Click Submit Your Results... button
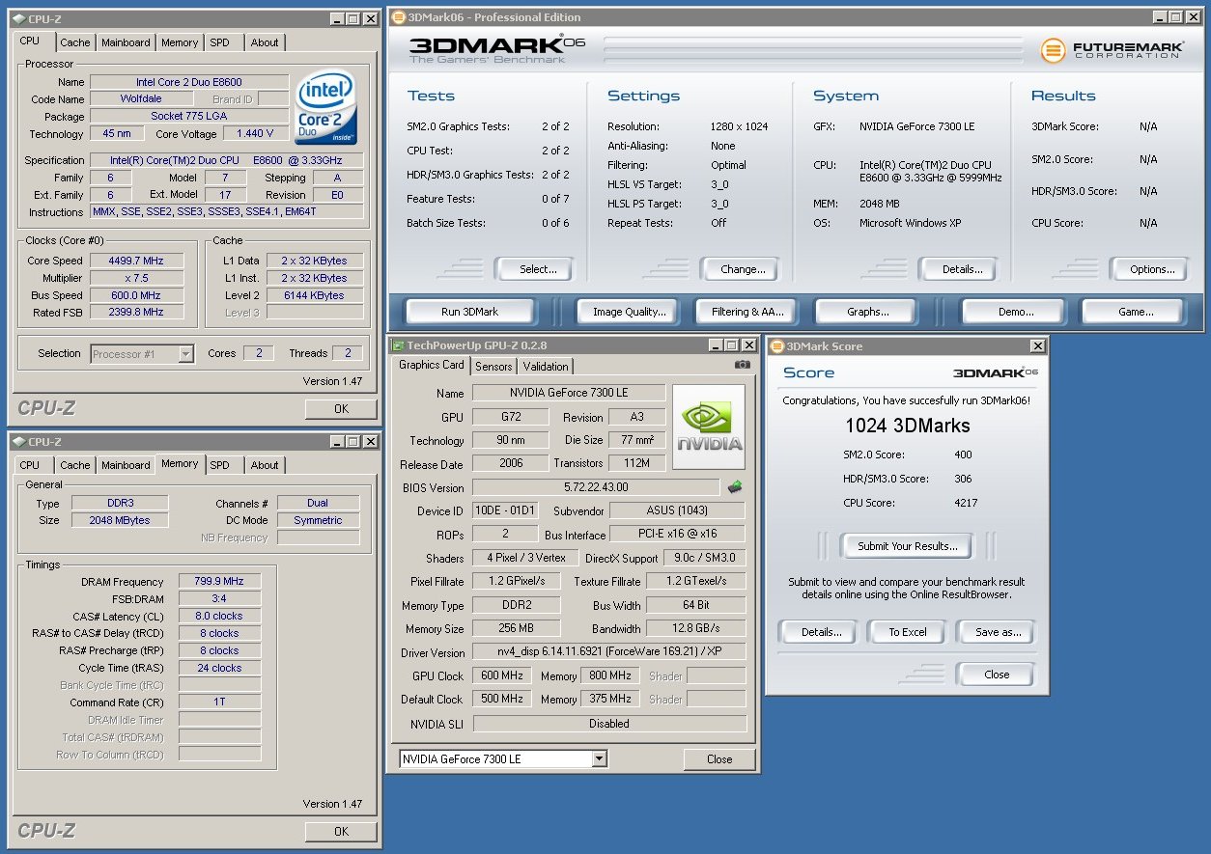The width and height of the screenshot is (1211, 854). click(908, 546)
